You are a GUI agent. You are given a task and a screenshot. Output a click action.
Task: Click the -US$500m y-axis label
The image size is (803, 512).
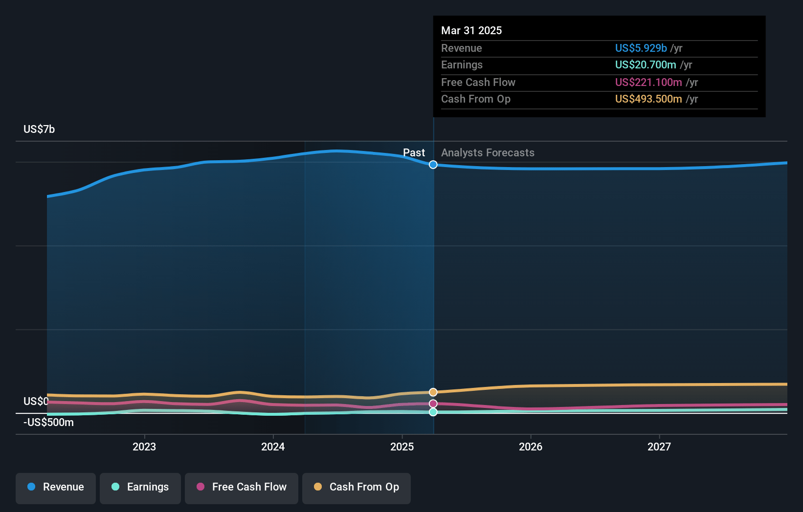48,422
